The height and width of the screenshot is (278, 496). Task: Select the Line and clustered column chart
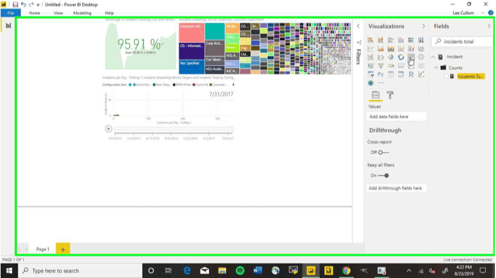pos(411,49)
